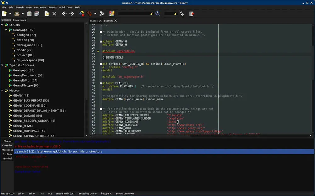Viewport: 315px width, 196px height.
Task: Click the Save all files icon
Action: [x=37, y=14]
